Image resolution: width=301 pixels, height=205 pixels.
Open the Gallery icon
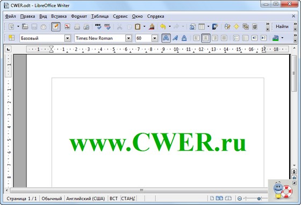click(x=246, y=26)
